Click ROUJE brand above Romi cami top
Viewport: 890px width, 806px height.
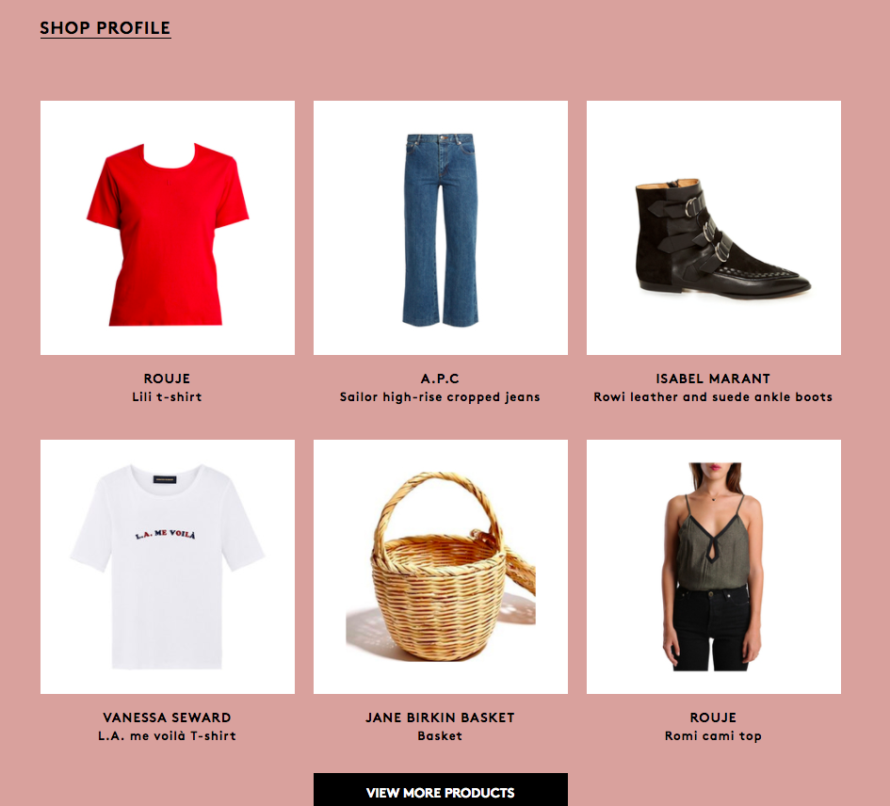(x=713, y=717)
